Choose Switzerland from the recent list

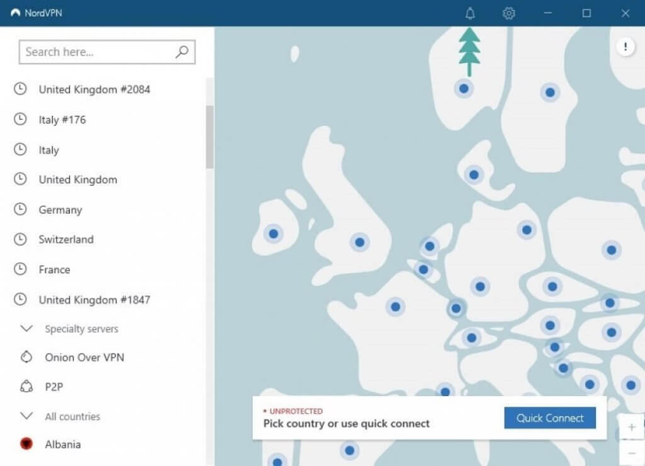(66, 239)
